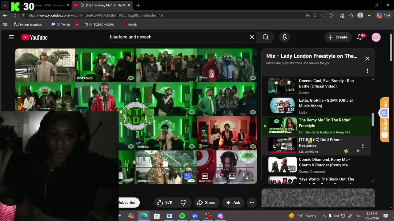Open Spotify from the taskbar
This screenshot has width=394, height=221.
point(182,216)
